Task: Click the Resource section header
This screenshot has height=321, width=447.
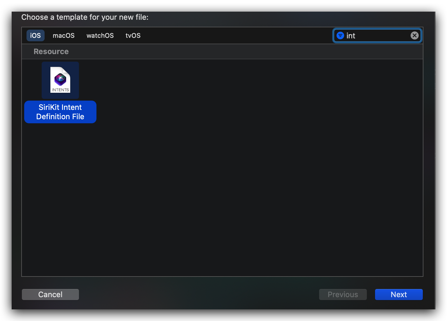Action: 51,51
